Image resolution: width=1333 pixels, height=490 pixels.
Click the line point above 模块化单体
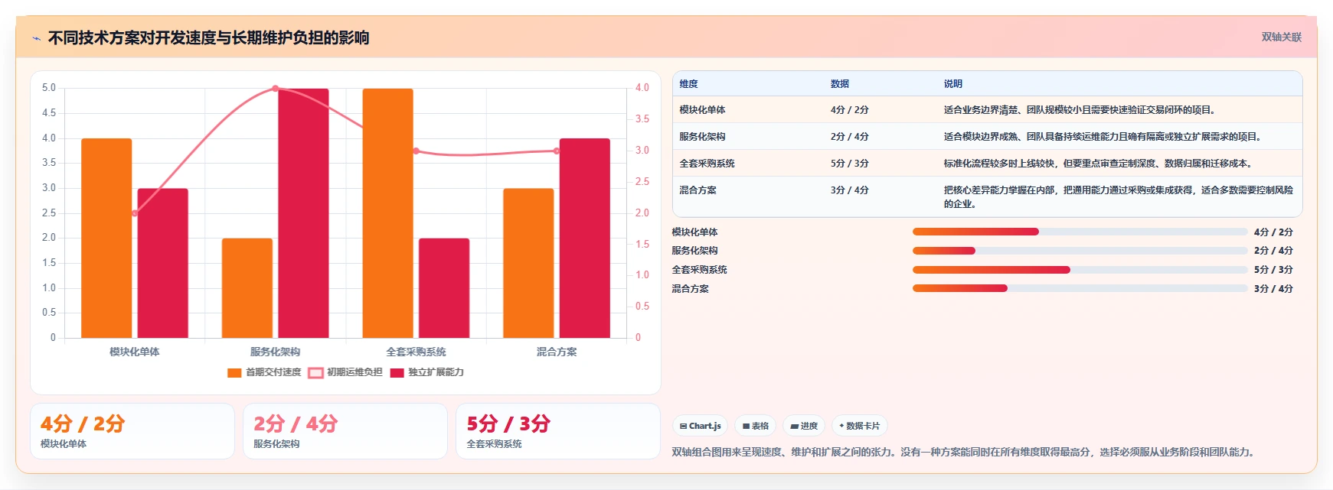135,213
